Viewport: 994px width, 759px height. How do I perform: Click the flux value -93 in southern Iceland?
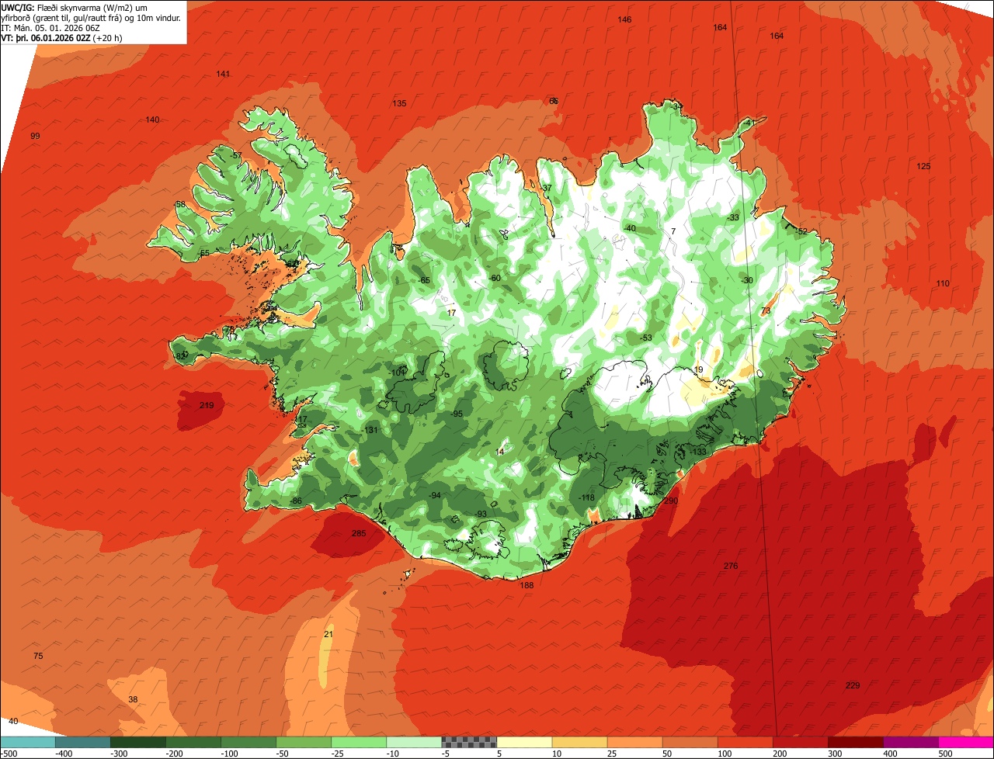click(481, 514)
